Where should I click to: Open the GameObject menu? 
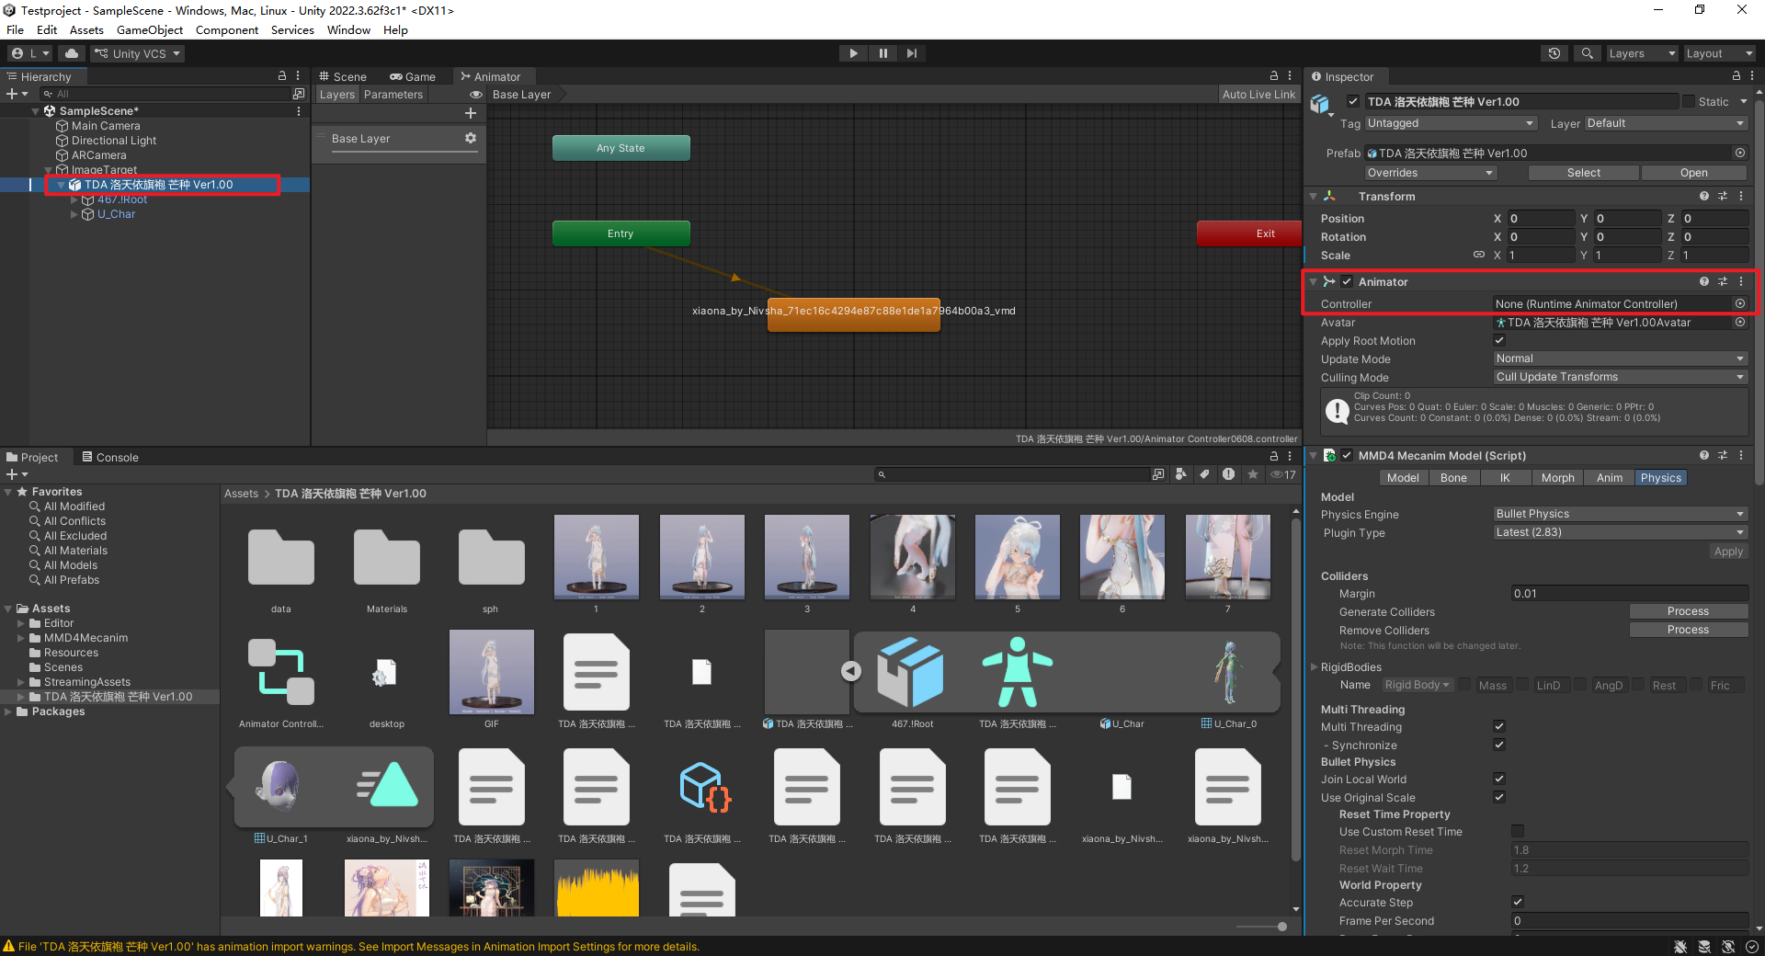(150, 30)
